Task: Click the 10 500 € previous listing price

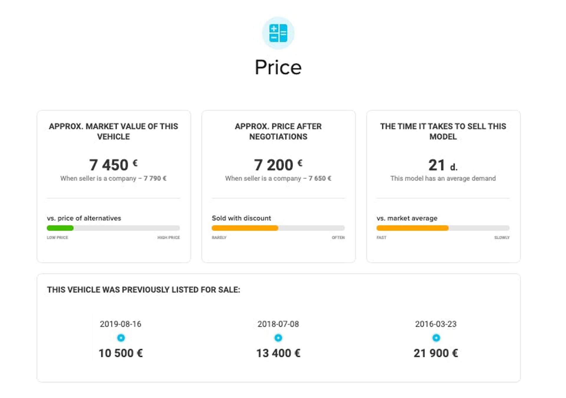Action: point(121,353)
